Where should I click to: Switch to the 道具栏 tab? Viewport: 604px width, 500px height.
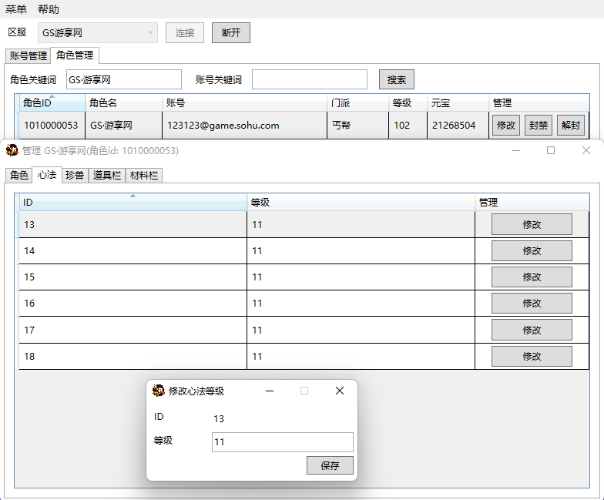point(107,175)
